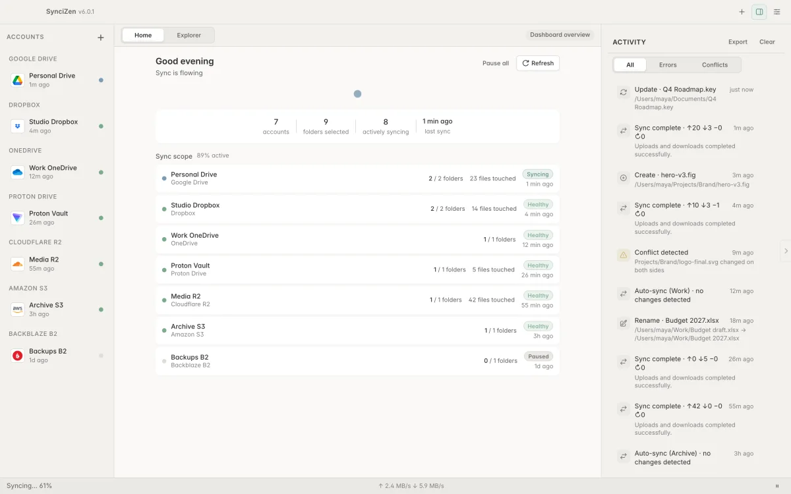Click the Google Drive icon for Personal Drive
Image resolution: width=791 pixels, height=494 pixels.
pyautogui.click(x=18, y=80)
